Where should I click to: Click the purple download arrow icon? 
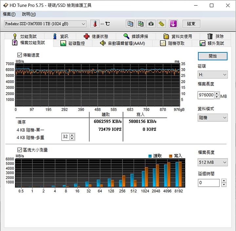click(x=173, y=24)
